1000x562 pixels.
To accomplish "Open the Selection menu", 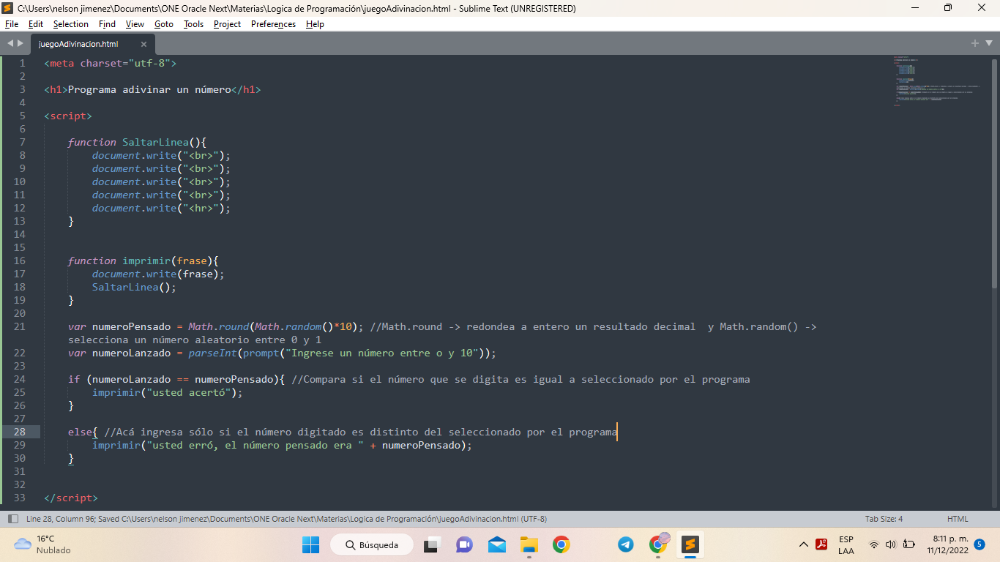I will [70, 24].
